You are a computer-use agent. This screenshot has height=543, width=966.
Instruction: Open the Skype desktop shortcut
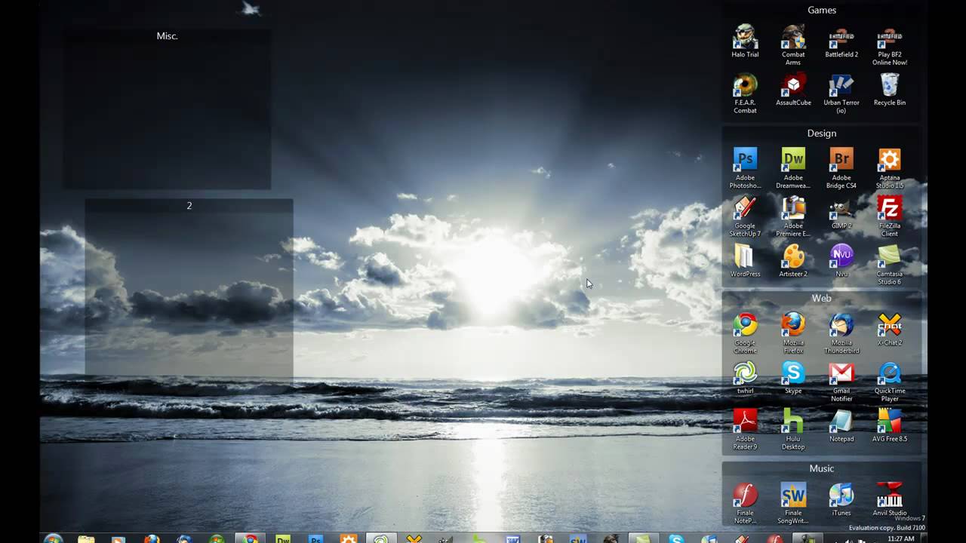click(793, 373)
